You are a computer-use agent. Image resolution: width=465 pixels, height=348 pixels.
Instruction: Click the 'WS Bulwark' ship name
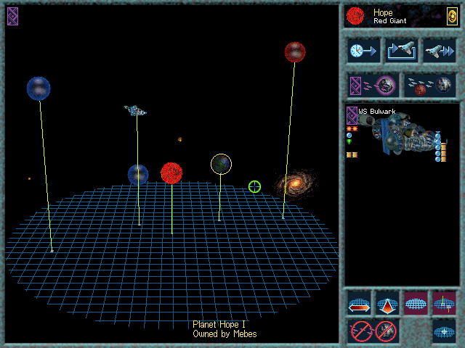[376, 112]
